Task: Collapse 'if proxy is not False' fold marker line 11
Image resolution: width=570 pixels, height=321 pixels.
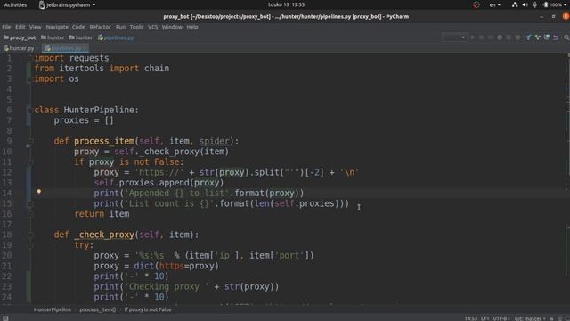Action: click(x=30, y=161)
